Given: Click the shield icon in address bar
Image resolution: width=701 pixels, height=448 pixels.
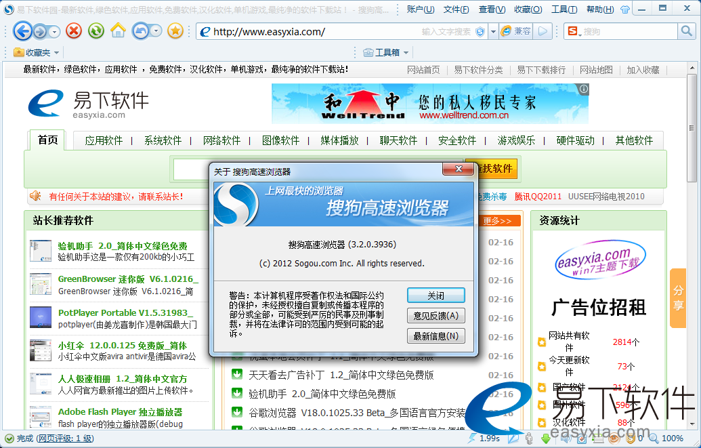Looking at the screenshot, I should (480, 31).
